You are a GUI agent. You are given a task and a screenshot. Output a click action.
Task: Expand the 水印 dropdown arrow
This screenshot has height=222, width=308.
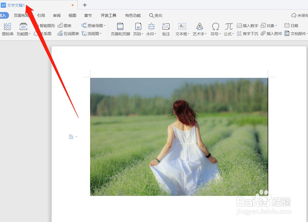156,34
